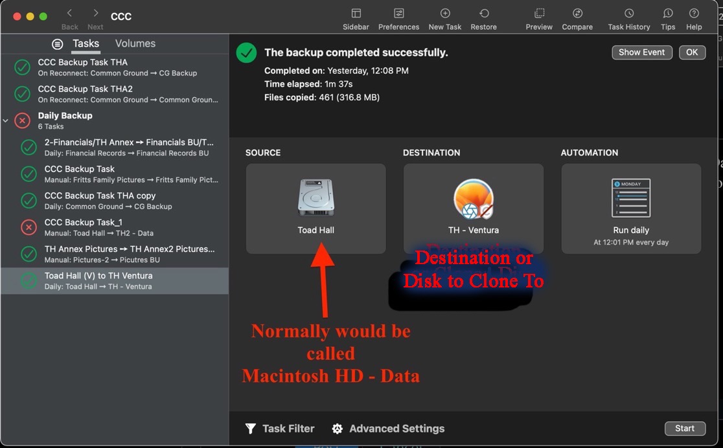The image size is (723, 448).
Task: Click 'The backup completed successfully.' heading
Action: click(x=356, y=52)
